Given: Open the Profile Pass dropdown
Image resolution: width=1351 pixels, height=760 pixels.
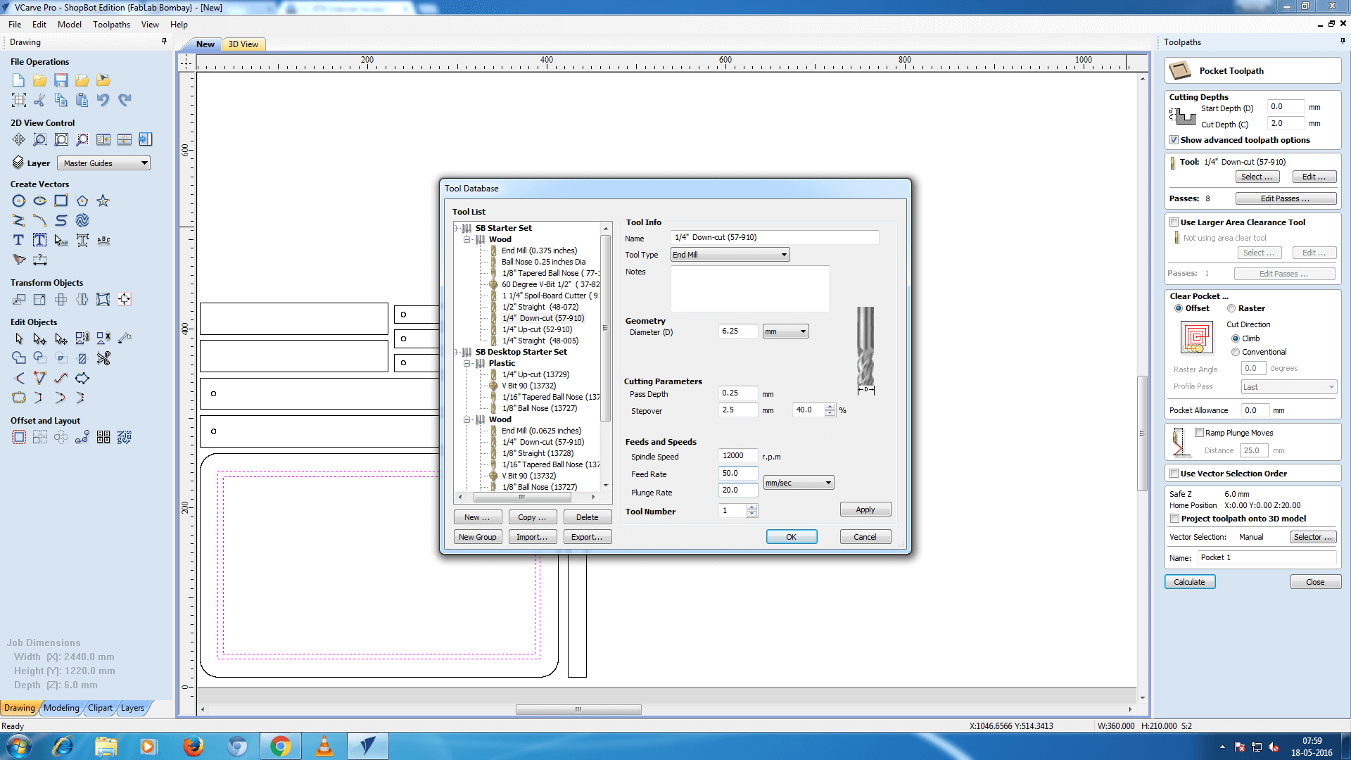Looking at the screenshot, I should coord(1288,387).
